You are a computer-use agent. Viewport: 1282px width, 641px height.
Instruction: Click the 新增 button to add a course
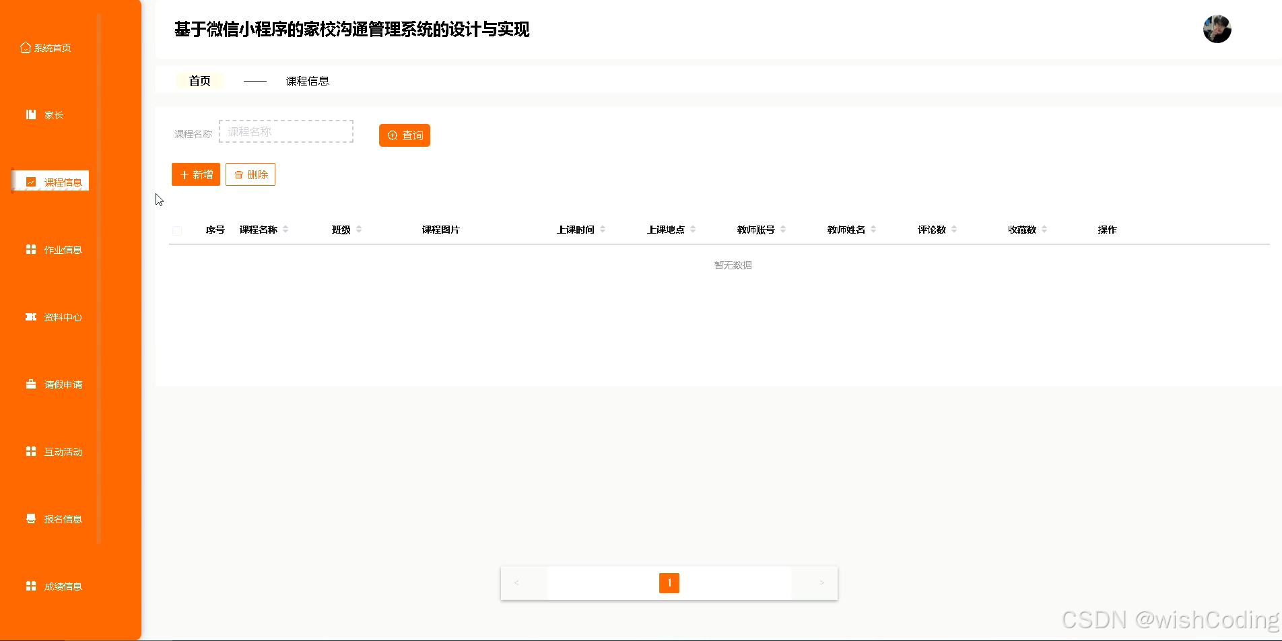[195, 174]
